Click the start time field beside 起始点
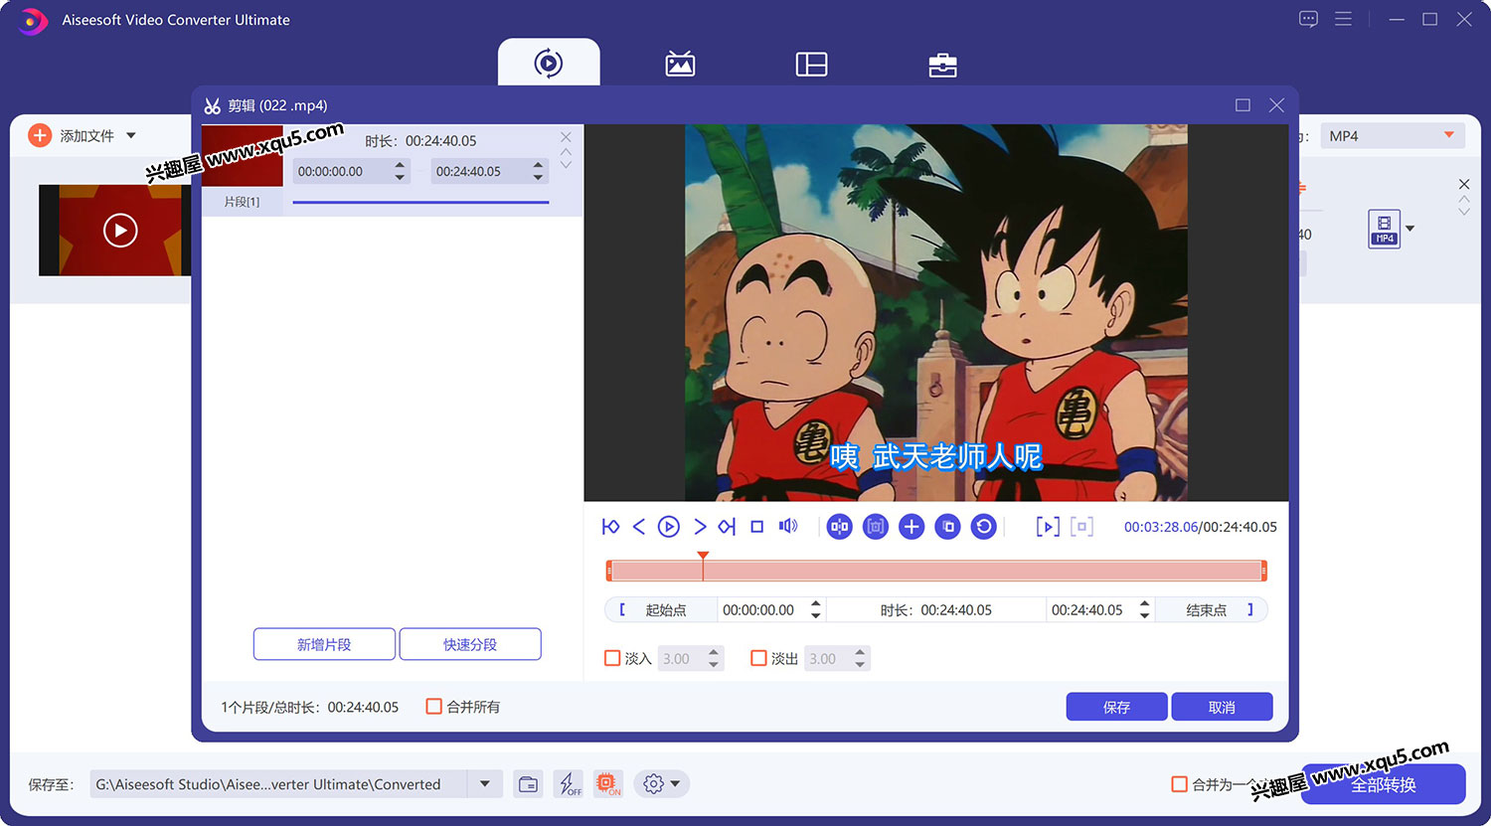This screenshot has width=1491, height=826. (761, 610)
